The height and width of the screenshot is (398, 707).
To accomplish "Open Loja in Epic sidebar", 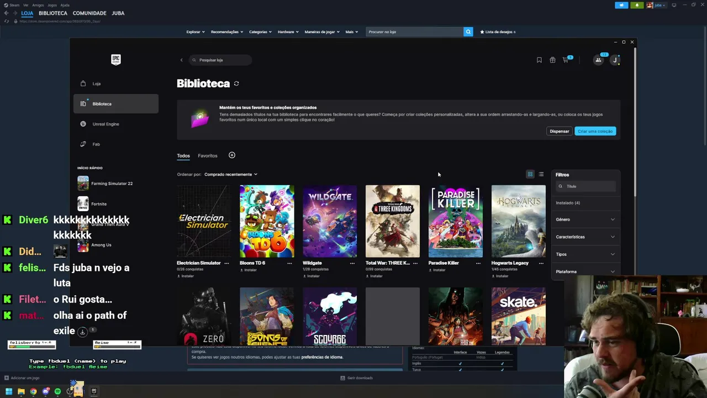I will click(x=116, y=83).
